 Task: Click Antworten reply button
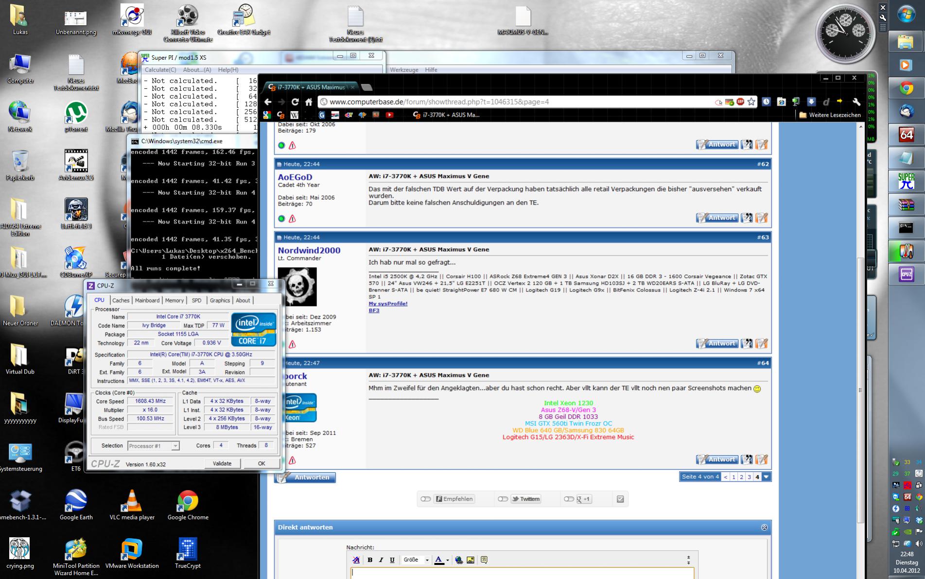click(x=305, y=477)
